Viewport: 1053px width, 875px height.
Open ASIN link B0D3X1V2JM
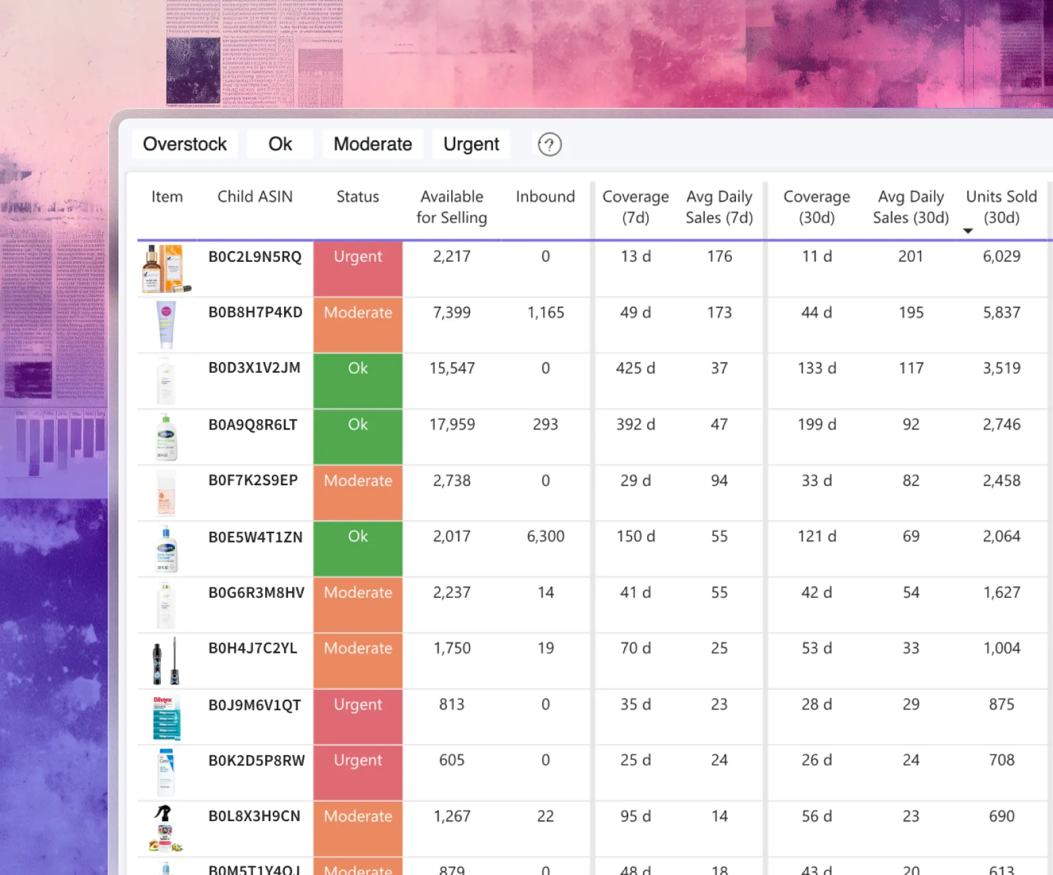point(254,368)
